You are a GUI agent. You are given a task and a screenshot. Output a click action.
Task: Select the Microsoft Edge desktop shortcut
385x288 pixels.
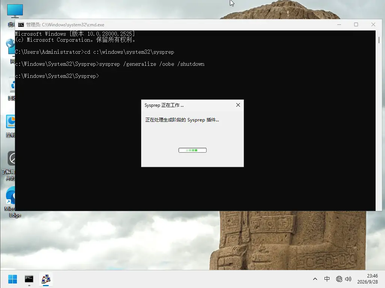click(10, 202)
